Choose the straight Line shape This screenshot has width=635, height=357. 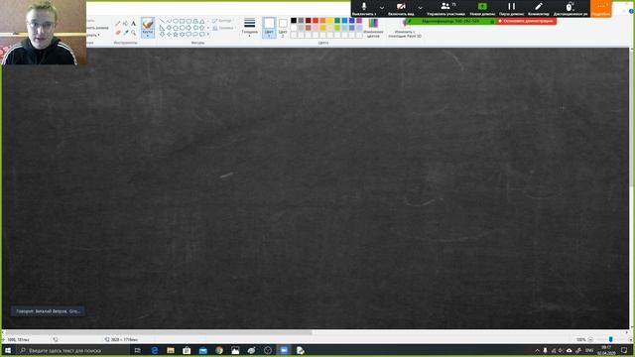[162, 21]
